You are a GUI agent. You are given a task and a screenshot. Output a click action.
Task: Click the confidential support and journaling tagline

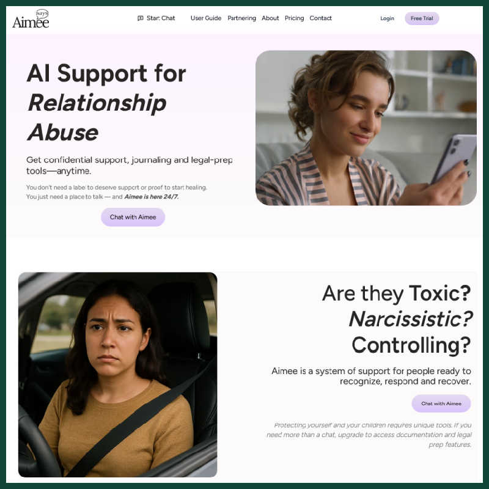click(x=130, y=165)
